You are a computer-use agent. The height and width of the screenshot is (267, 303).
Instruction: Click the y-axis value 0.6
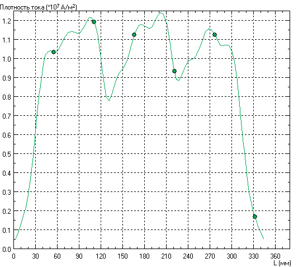pos(7,135)
